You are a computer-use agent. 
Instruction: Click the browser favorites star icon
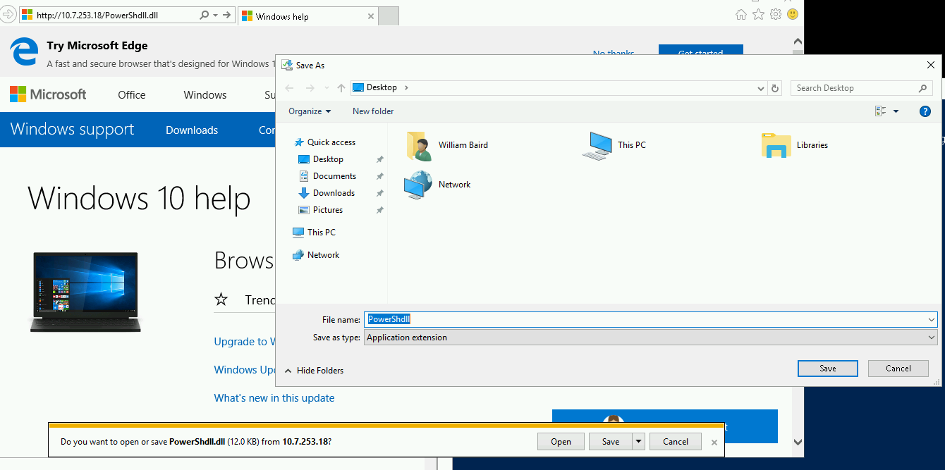coord(758,14)
